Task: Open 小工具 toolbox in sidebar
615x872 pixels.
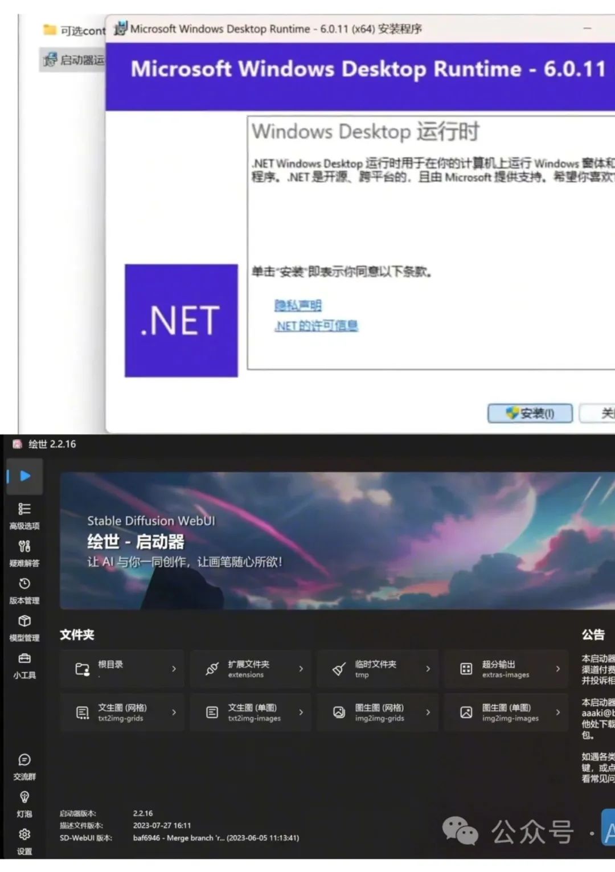Action: coord(24,665)
